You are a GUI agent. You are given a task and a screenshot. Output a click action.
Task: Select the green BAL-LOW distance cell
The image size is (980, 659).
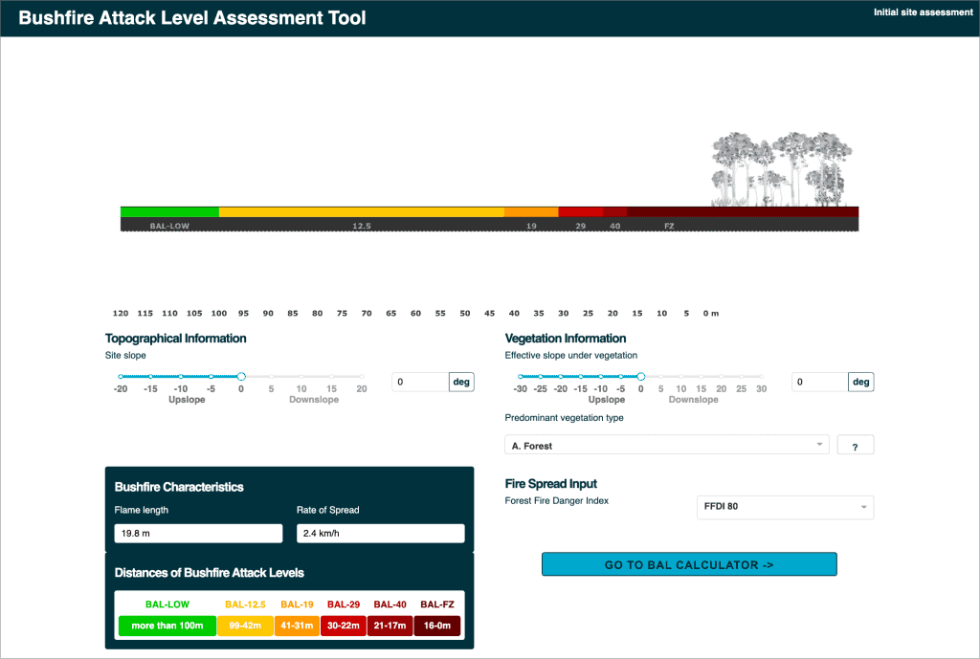tap(167, 626)
